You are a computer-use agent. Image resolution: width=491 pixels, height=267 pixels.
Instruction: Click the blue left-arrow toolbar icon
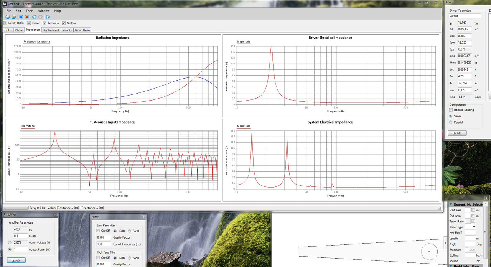(34, 17)
